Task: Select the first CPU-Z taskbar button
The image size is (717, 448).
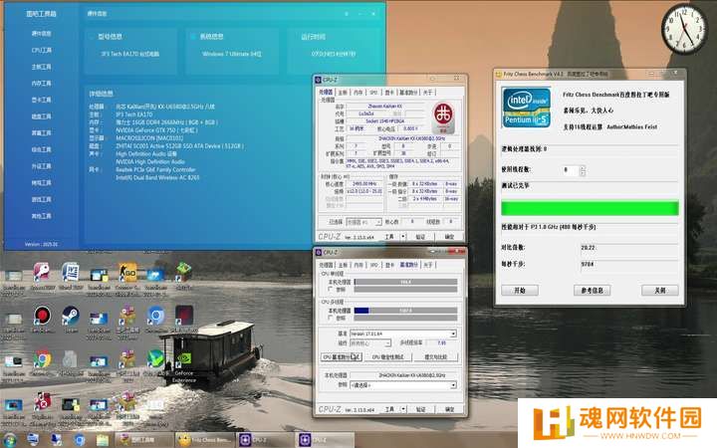Action: coord(265,440)
